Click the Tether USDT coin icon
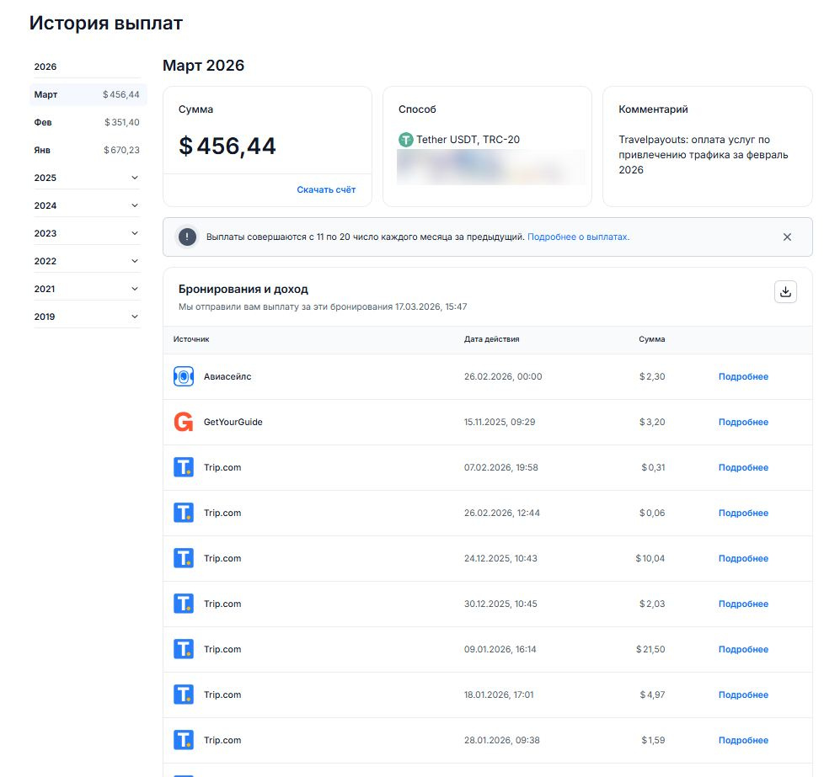The height and width of the screenshot is (777, 840). tap(406, 140)
